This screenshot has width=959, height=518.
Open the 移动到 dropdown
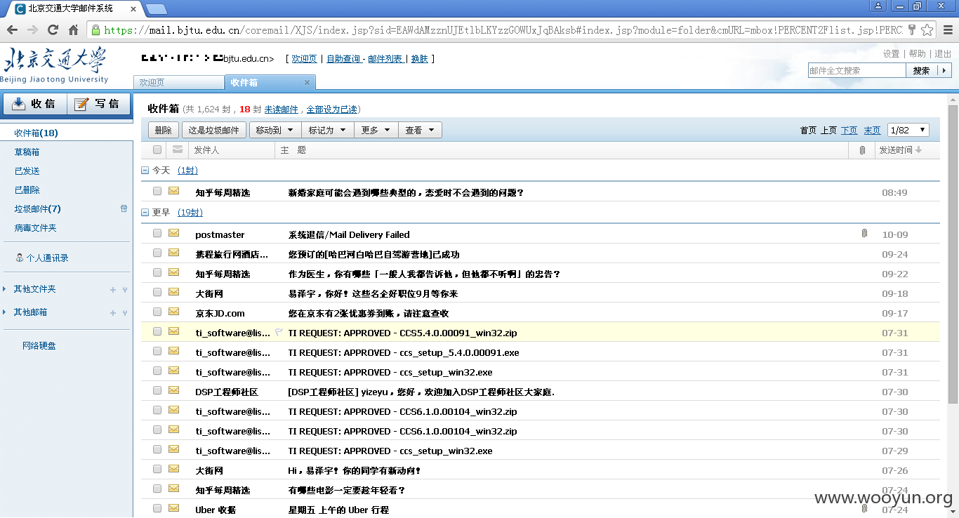click(275, 130)
